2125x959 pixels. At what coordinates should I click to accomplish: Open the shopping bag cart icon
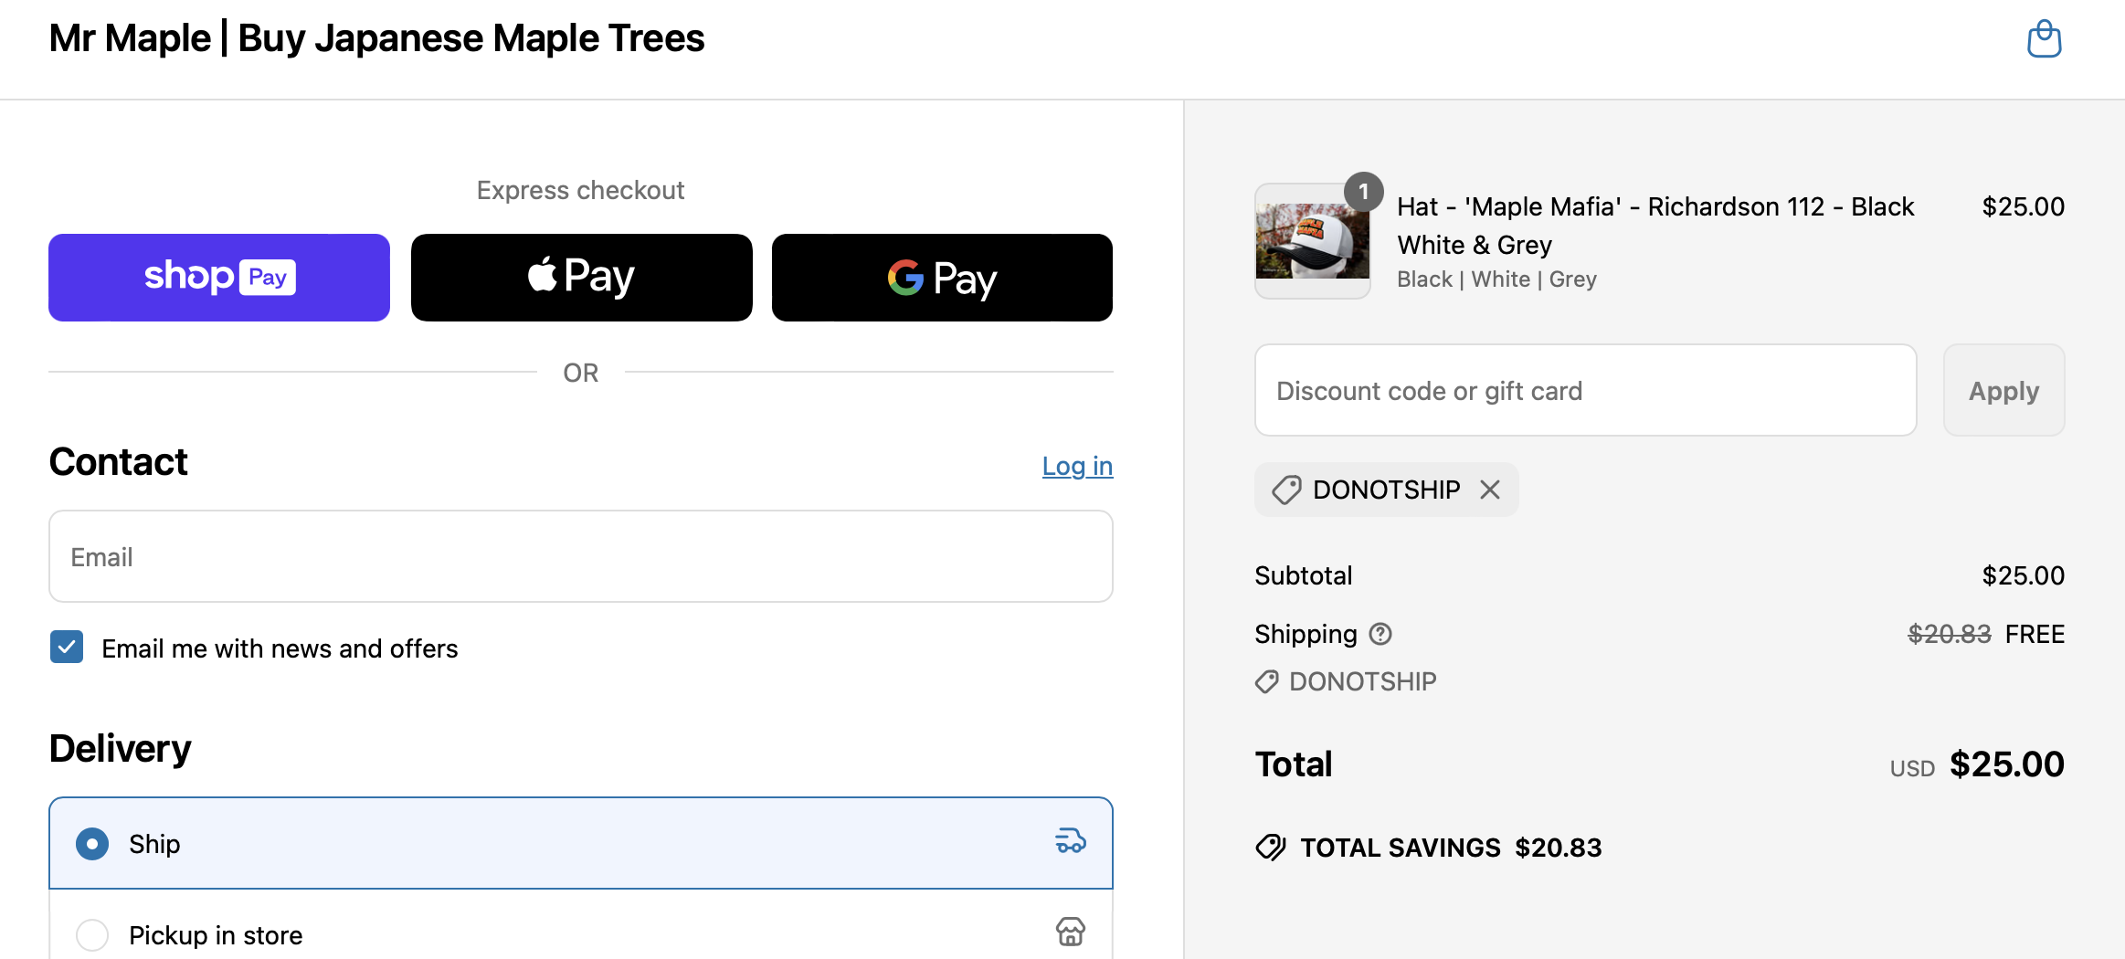2044,39
